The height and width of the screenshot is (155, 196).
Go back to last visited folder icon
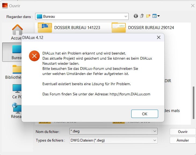(x=136, y=16)
